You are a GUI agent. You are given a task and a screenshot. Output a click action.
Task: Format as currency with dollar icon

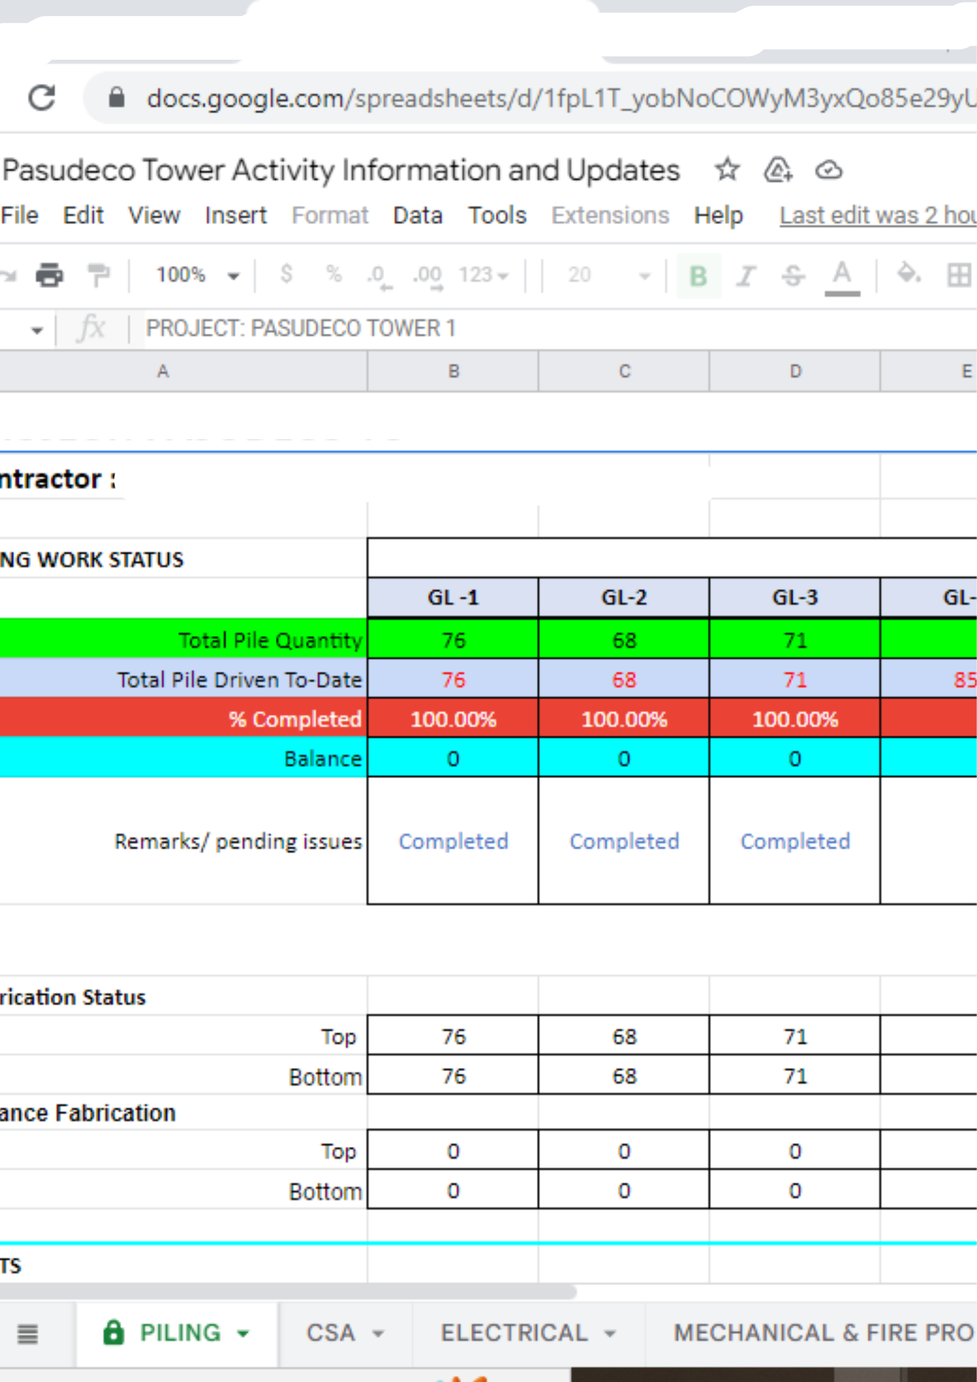point(286,274)
